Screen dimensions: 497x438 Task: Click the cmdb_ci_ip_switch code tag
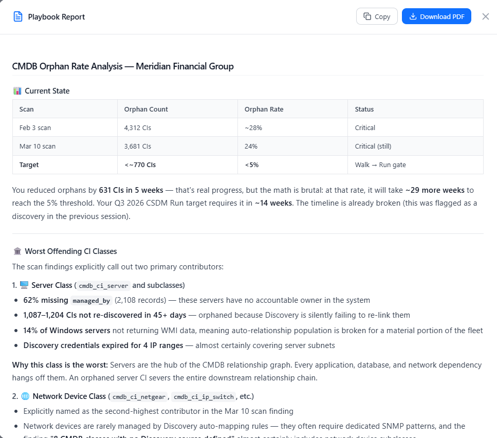tap(205, 397)
